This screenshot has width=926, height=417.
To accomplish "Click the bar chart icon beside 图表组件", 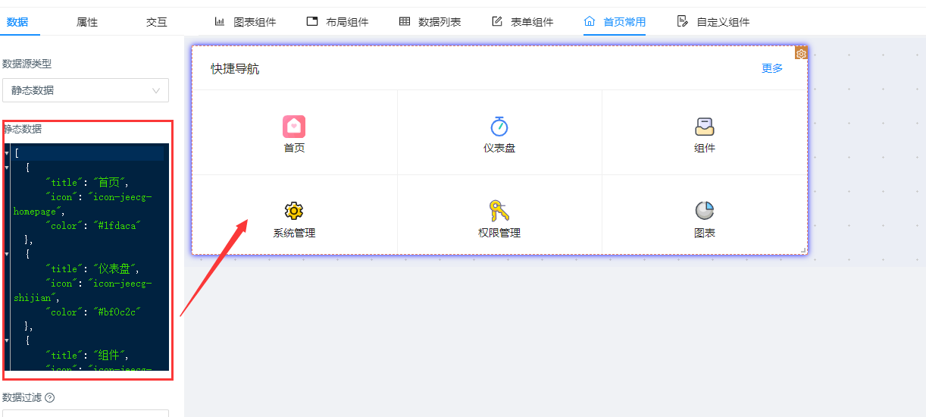I will (x=220, y=21).
